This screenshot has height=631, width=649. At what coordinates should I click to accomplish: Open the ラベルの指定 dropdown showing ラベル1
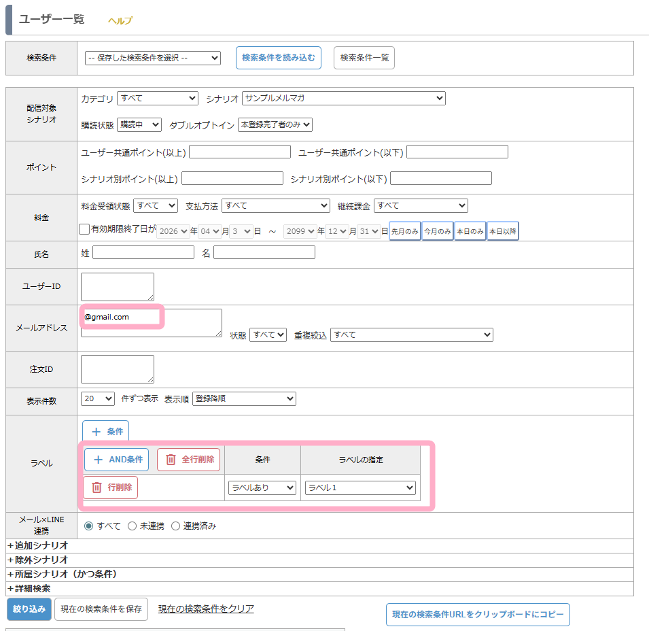(x=360, y=488)
